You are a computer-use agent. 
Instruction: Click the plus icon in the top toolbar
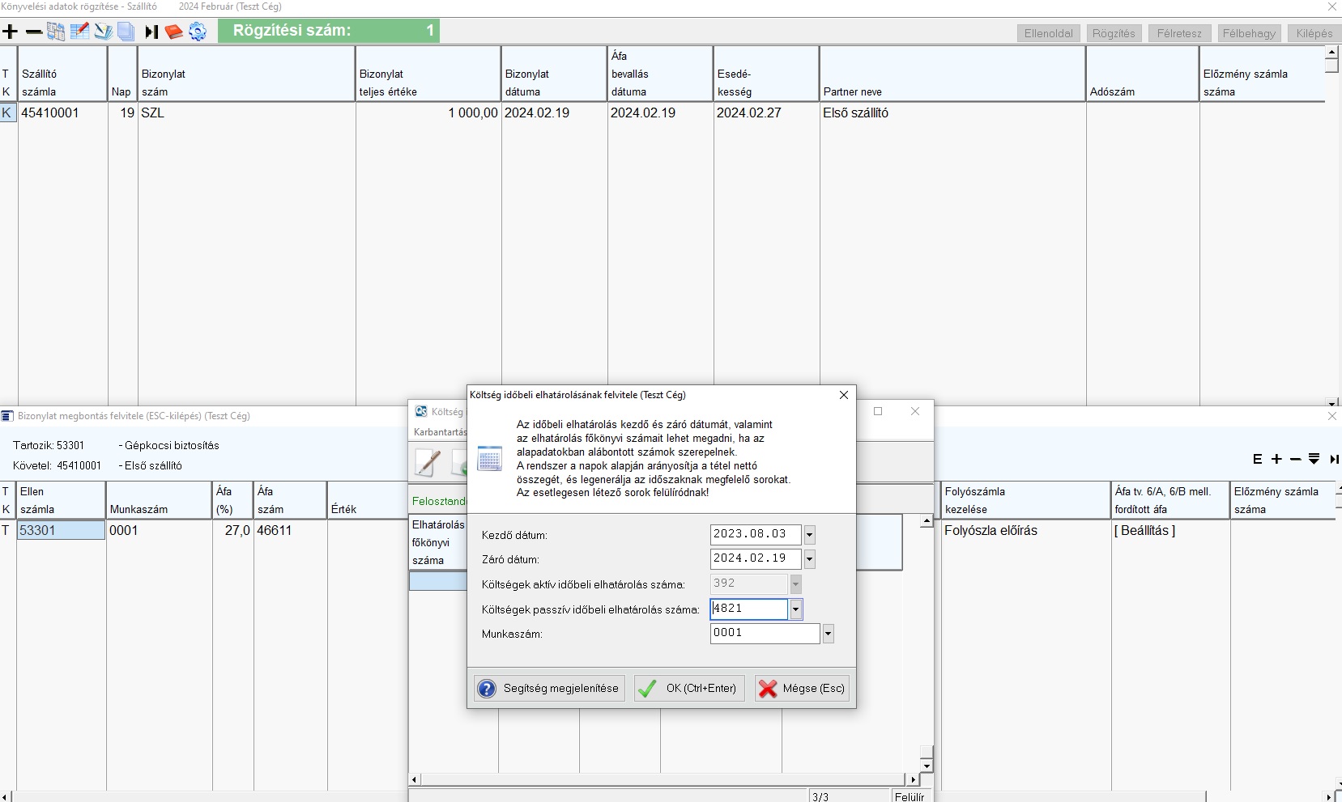point(11,32)
